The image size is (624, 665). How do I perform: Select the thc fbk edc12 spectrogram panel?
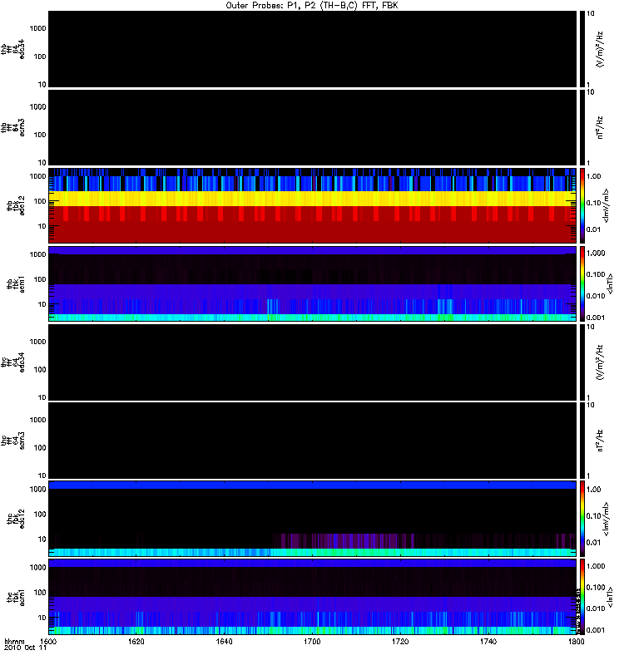tap(313, 519)
